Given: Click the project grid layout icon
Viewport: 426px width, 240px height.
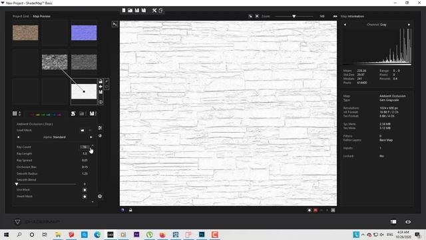Looking at the screenshot, I should pyautogui.click(x=15, y=113).
